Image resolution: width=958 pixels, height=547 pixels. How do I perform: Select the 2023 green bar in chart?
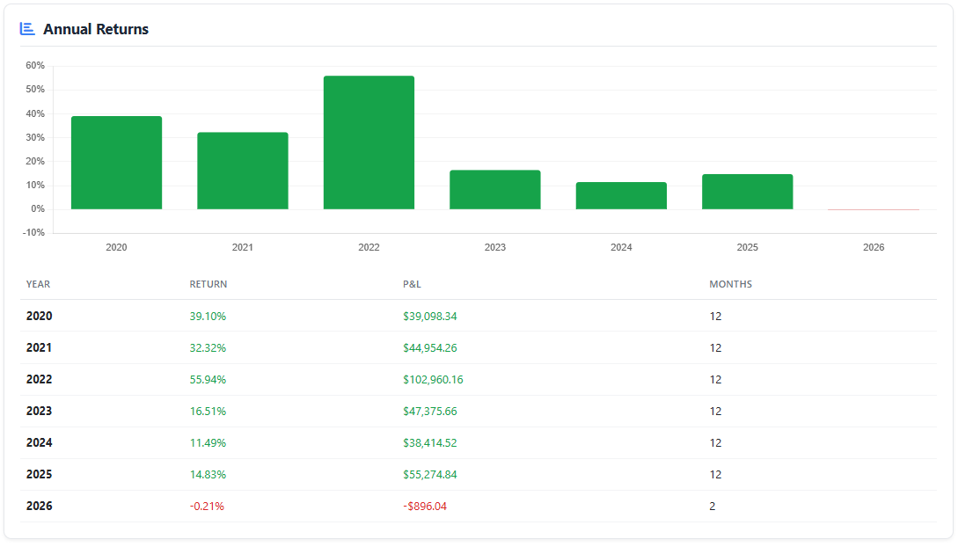(x=495, y=189)
